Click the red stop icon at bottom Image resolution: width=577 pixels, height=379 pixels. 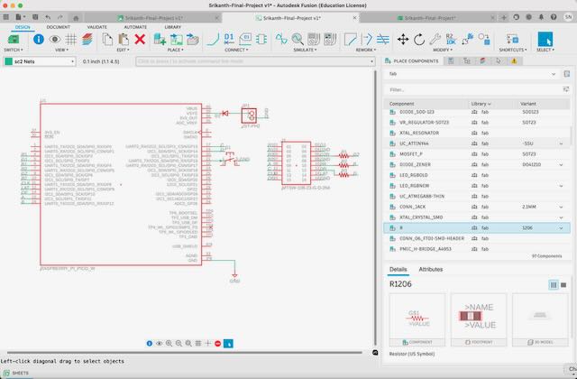tap(218, 344)
